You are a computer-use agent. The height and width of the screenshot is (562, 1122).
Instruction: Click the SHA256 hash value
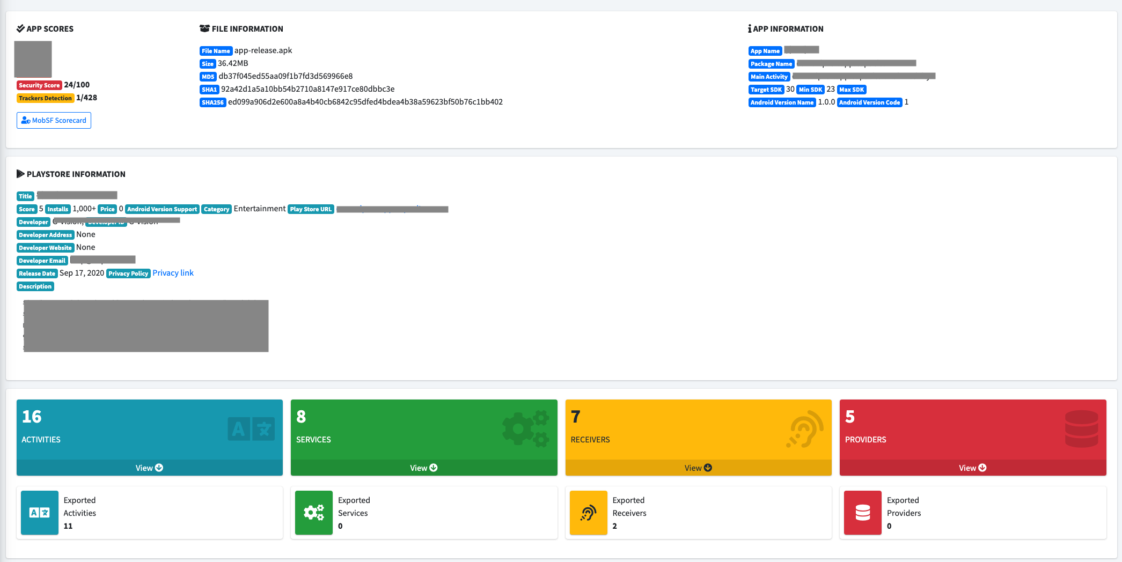tap(365, 102)
